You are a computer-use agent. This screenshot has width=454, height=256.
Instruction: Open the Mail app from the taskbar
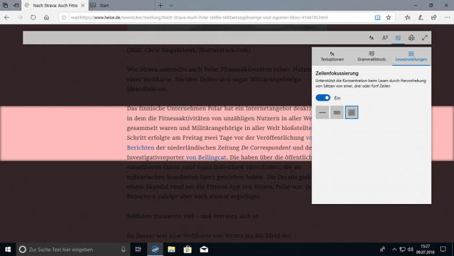(x=204, y=250)
